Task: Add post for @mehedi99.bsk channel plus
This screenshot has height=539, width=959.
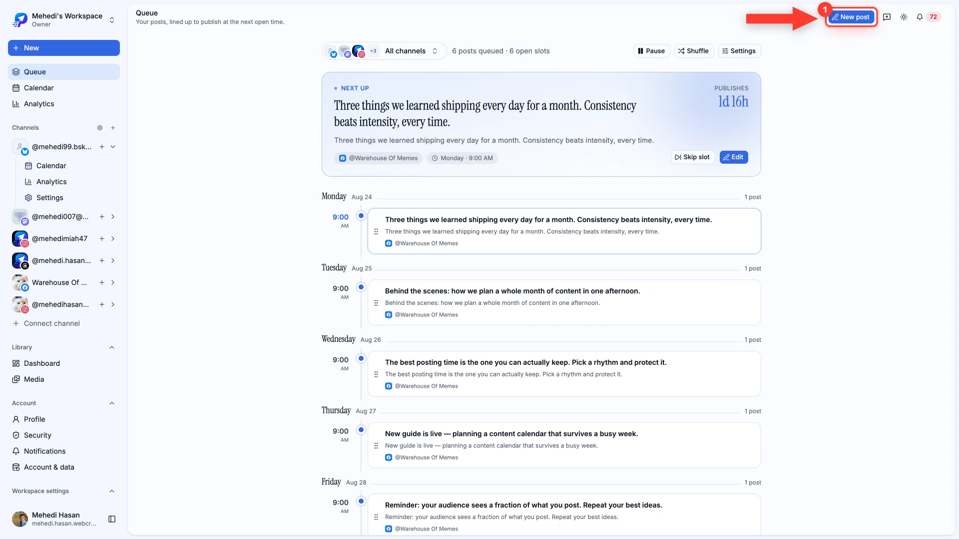Action: click(x=102, y=147)
